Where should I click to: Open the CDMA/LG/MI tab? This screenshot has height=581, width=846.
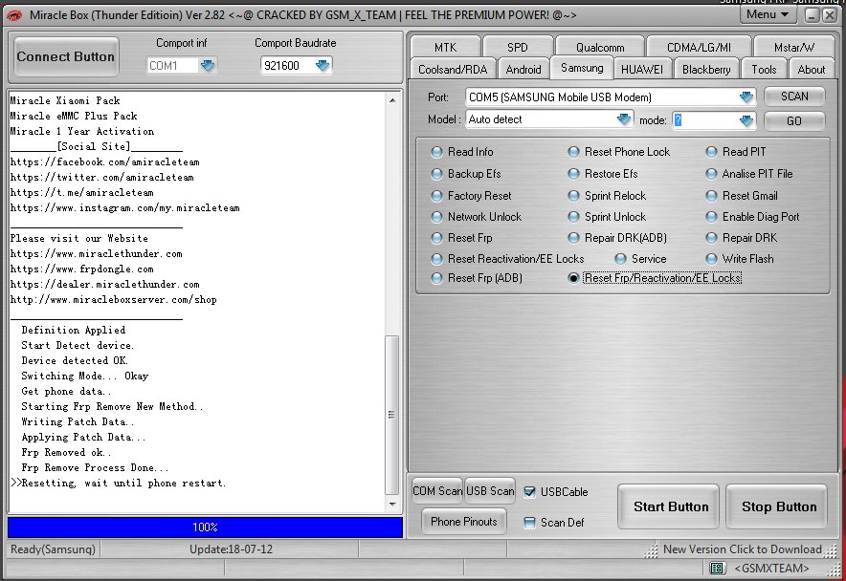[699, 48]
